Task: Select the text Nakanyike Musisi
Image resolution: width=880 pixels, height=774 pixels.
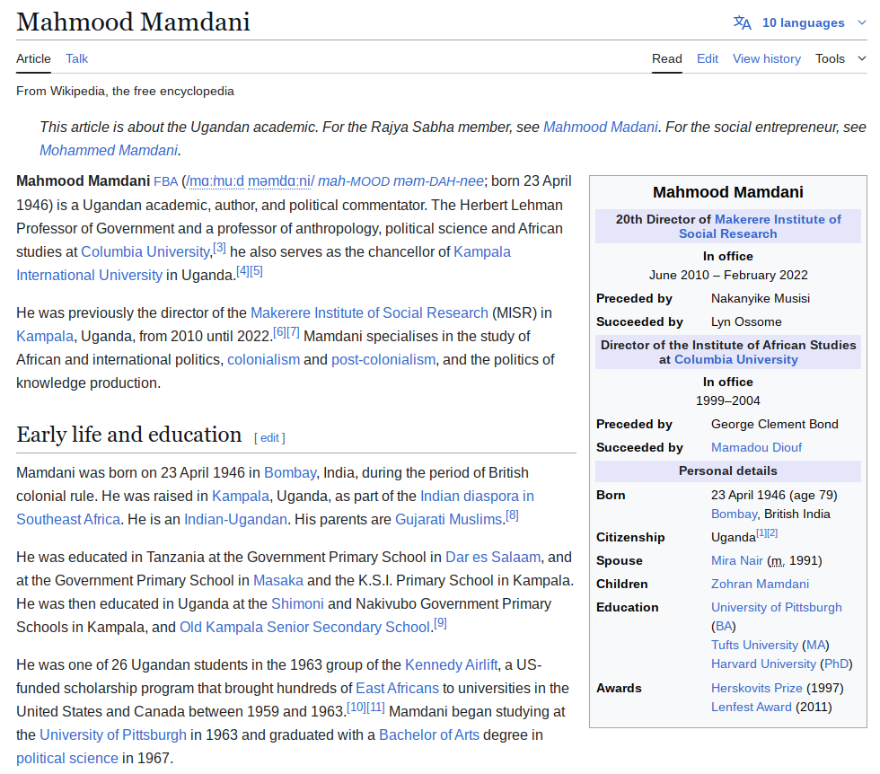Action: [x=761, y=299]
